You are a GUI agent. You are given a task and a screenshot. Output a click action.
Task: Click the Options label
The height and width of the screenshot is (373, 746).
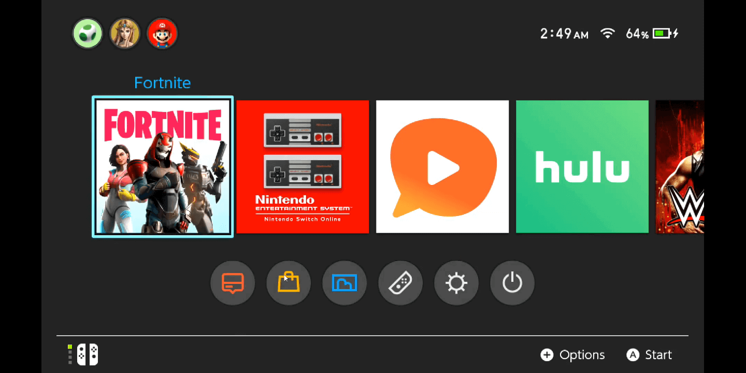tap(582, 355)
